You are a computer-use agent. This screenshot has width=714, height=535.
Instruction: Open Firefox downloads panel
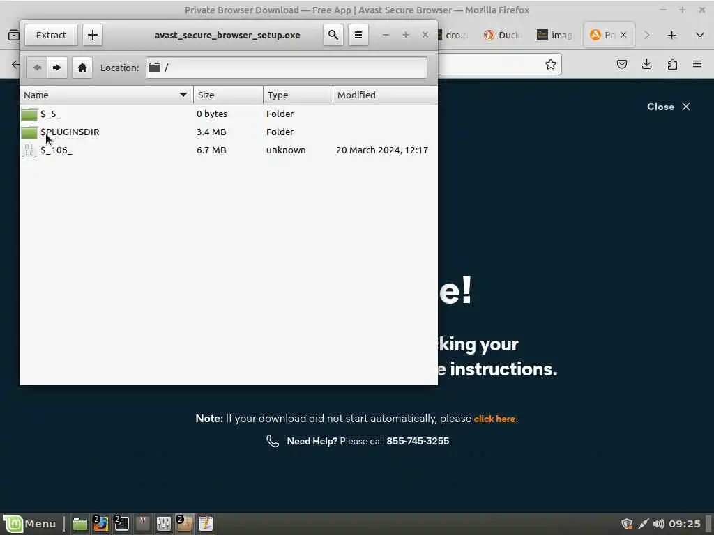[646, 64]
